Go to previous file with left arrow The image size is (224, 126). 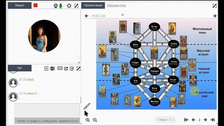[86, 16]
